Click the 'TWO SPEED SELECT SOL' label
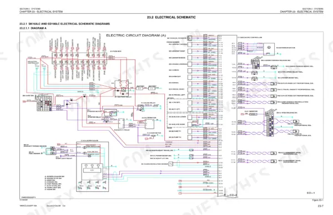Screen dimensions: 333x215 point(290,72)
